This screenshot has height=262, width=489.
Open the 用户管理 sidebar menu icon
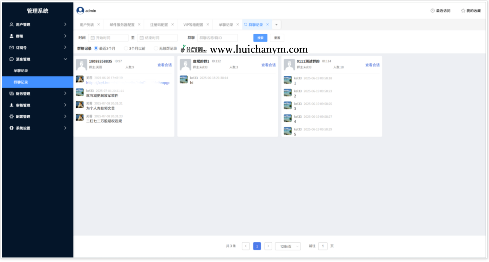click(10, 24)
